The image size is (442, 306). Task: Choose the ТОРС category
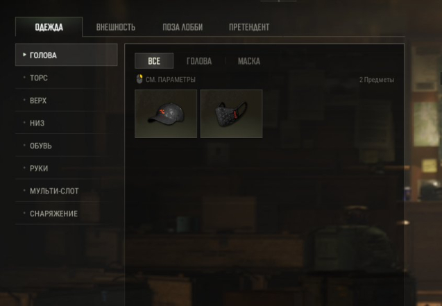point(66,78)
